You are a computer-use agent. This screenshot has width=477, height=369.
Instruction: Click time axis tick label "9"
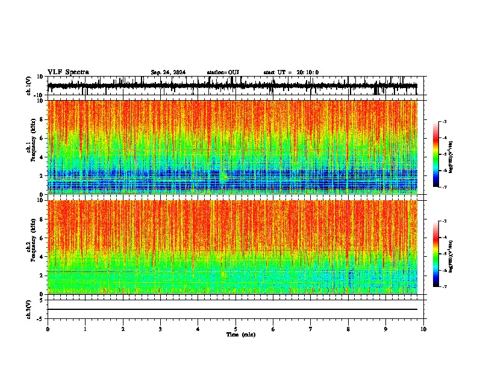pos(385,329)
